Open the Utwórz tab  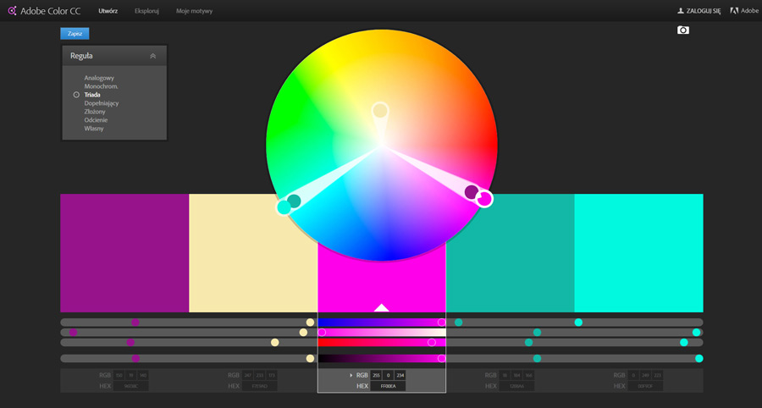[x=108, y=11]
